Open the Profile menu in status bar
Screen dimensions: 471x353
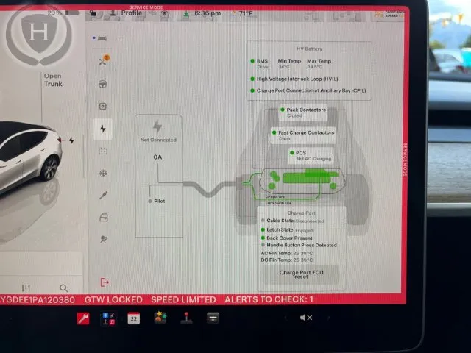click(126, 13)
